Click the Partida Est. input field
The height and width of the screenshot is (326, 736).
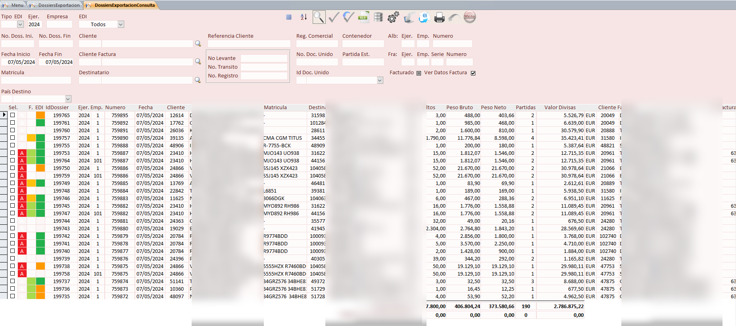(363, 62)
